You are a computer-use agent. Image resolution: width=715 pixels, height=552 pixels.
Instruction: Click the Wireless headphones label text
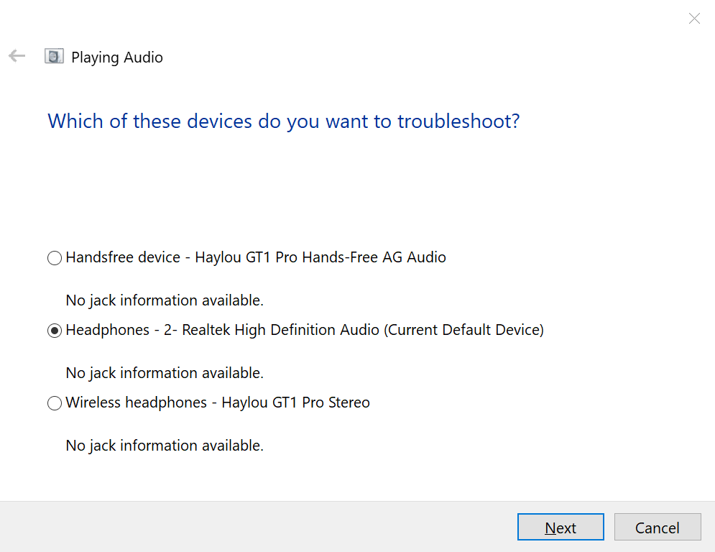click(217, 402)
